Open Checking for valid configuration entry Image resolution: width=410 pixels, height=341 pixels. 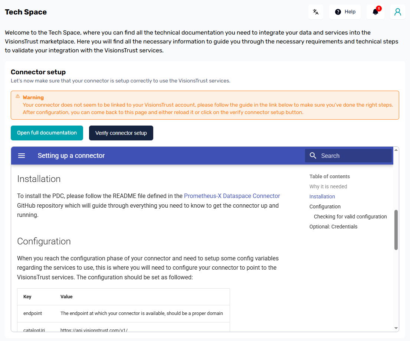click(350, 217)
